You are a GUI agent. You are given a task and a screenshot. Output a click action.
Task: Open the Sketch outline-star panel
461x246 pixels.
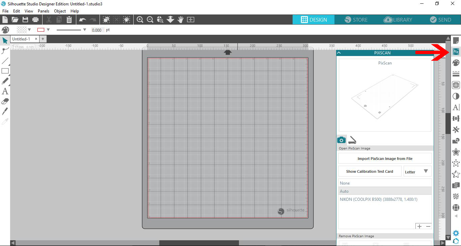456,174
